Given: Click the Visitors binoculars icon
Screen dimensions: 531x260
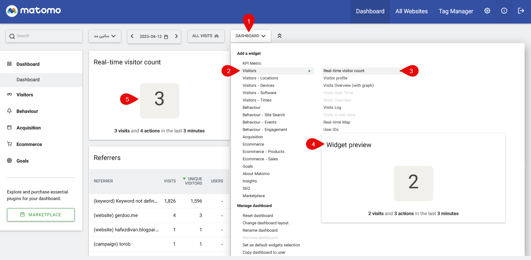Looking at the screenshot, I should pos(10,95).
